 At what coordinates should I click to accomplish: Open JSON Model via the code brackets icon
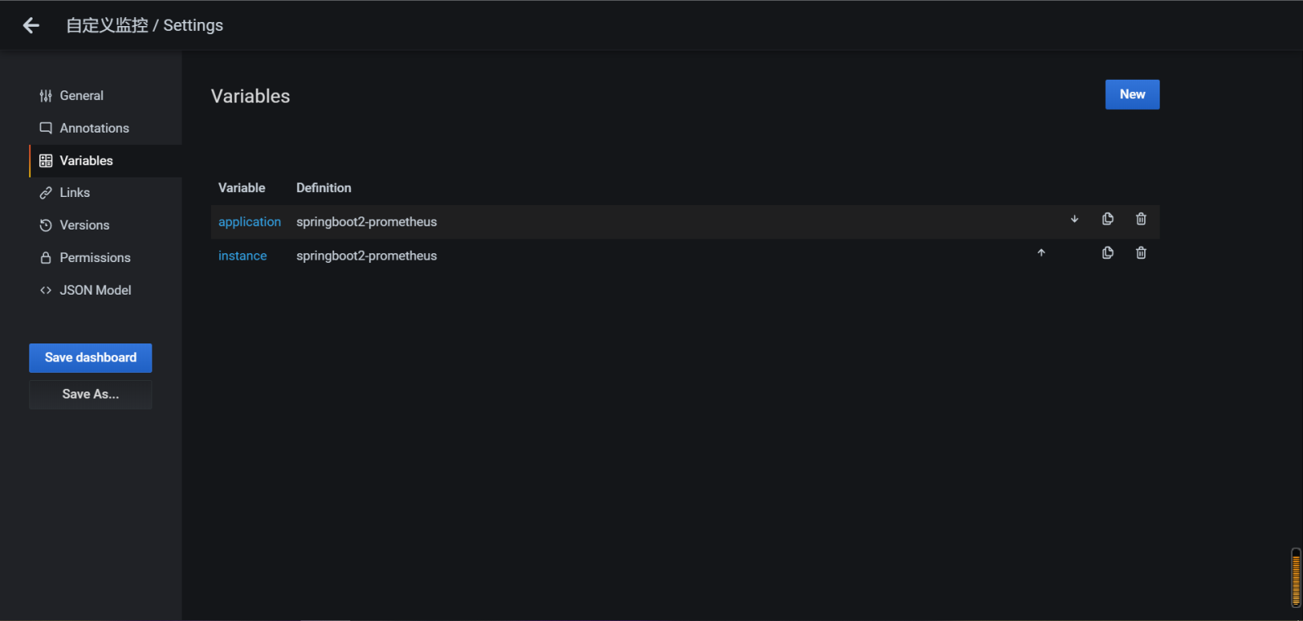[46, 290]
